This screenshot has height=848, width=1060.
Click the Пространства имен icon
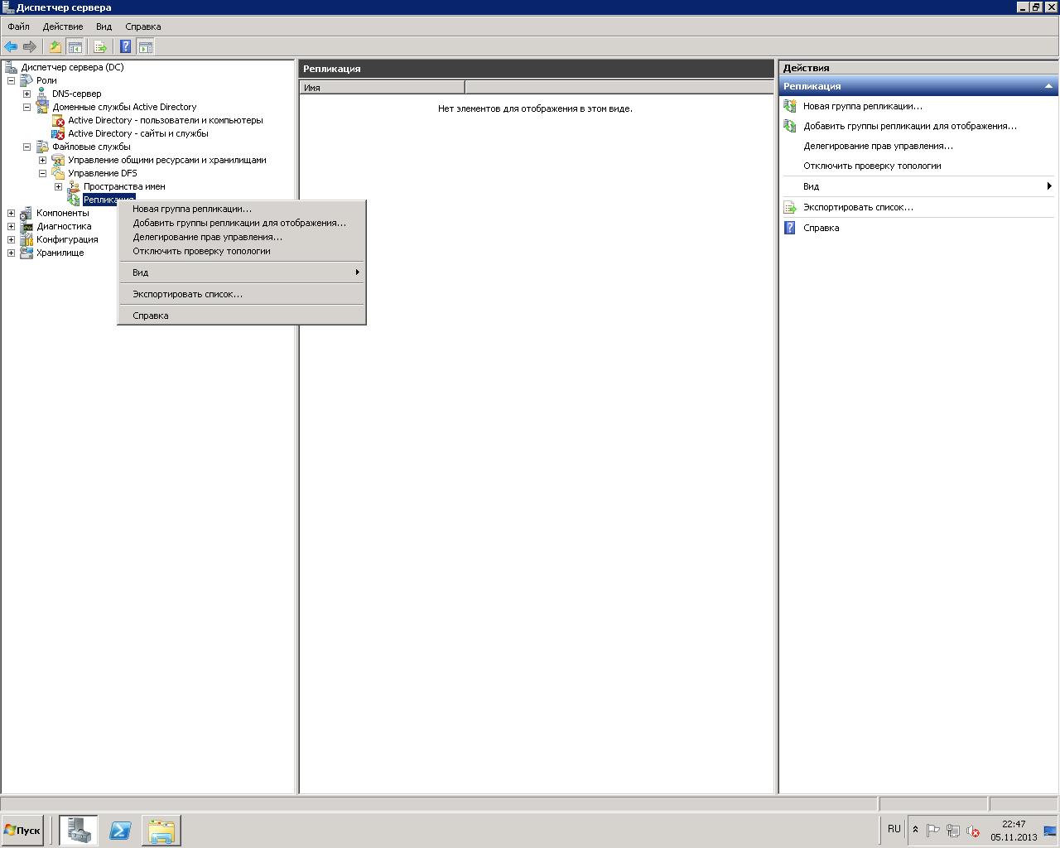point(74,186)
